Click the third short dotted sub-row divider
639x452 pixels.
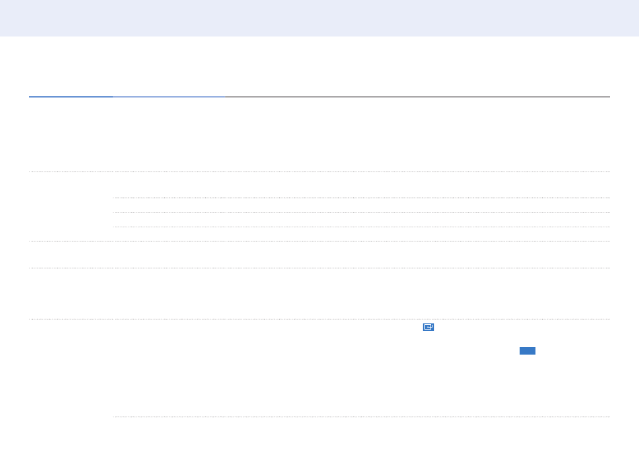tap(361, 227)
